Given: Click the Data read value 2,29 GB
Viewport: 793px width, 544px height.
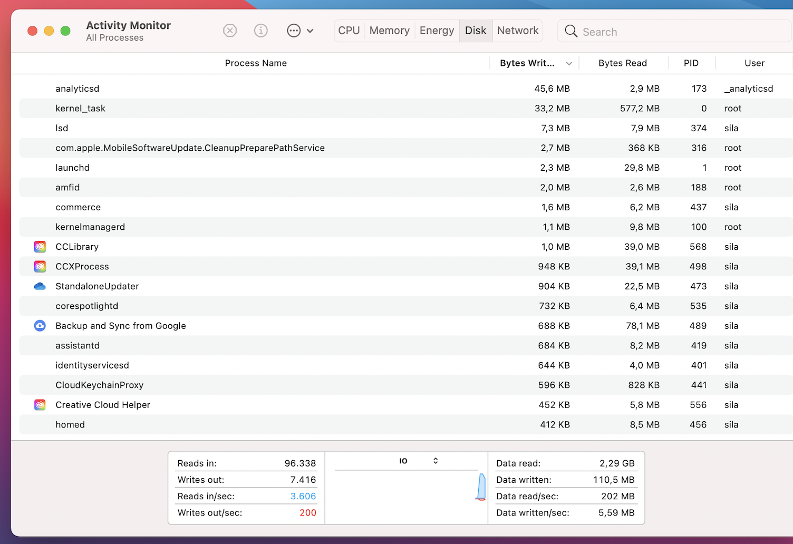Looking at the screenshot, I should tap(617, 463).
